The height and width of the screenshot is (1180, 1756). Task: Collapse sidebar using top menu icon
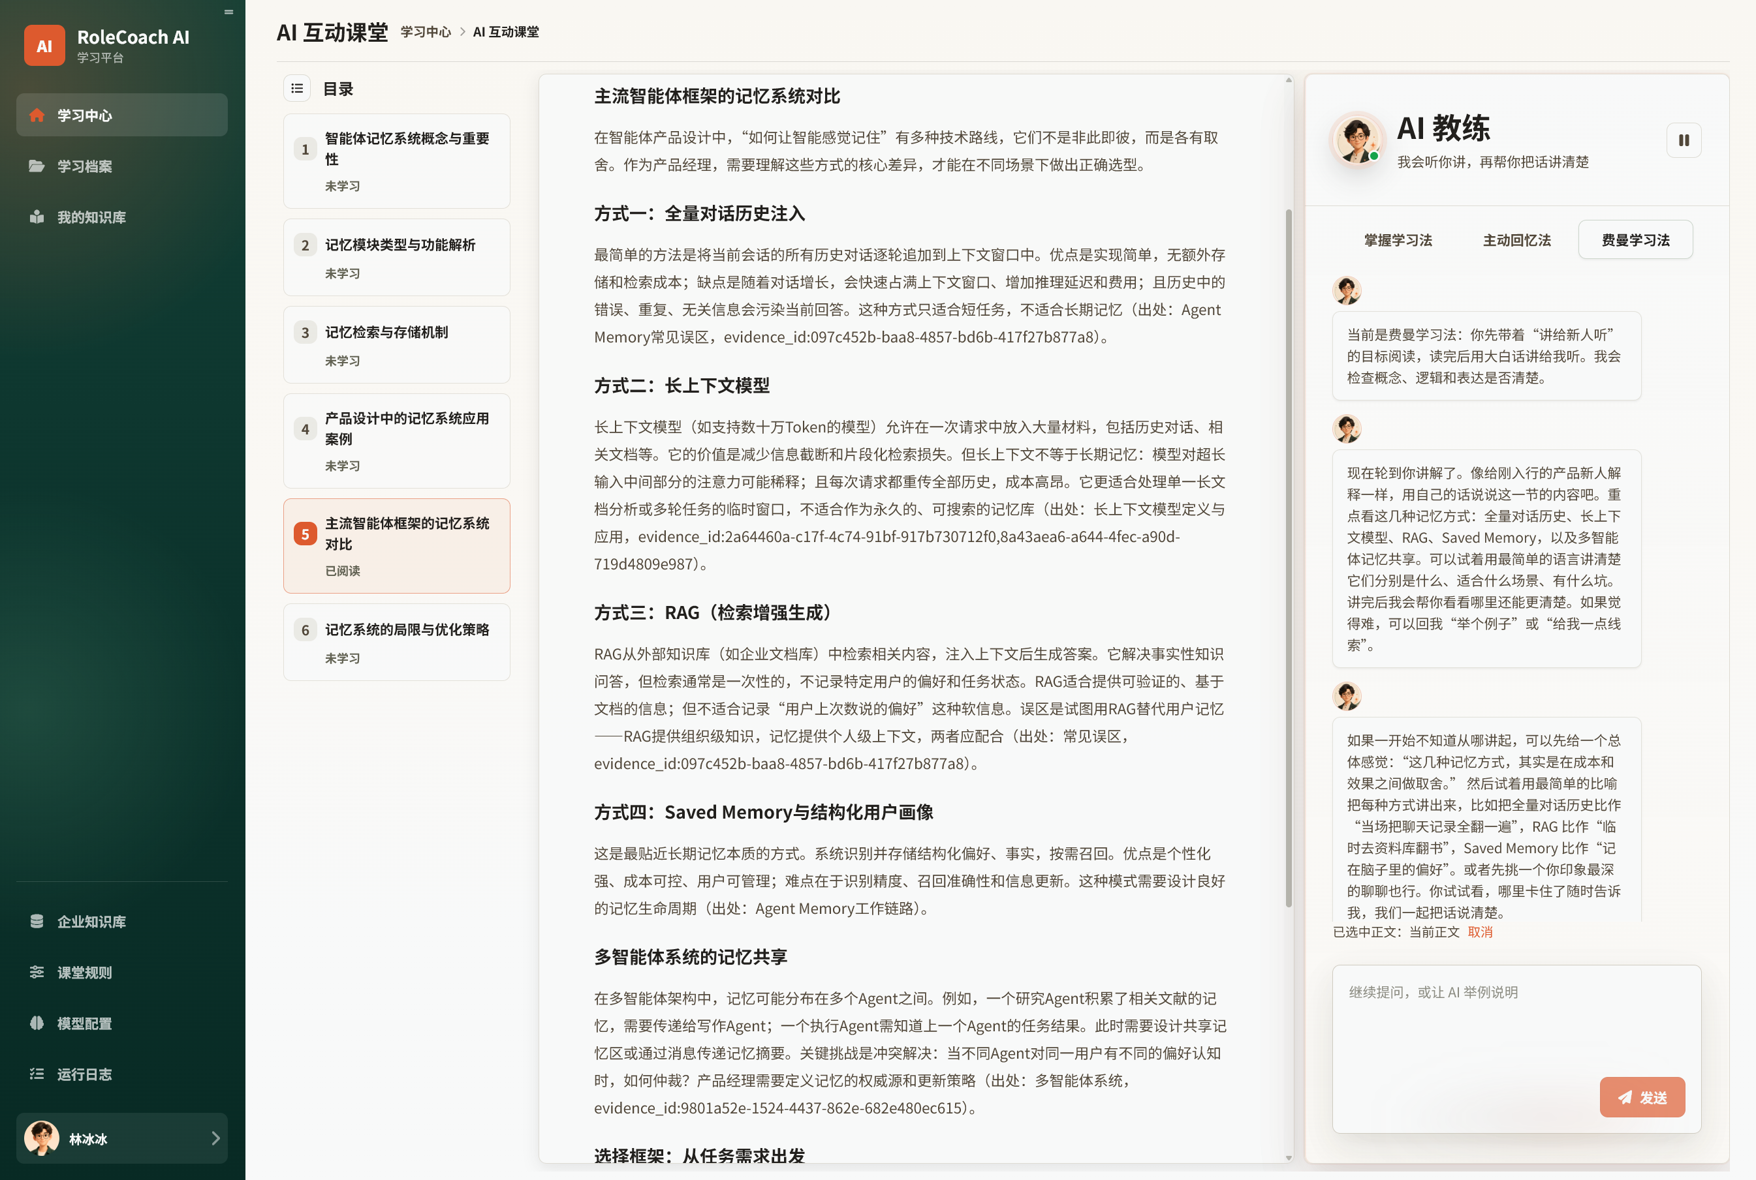coord(229,12)
